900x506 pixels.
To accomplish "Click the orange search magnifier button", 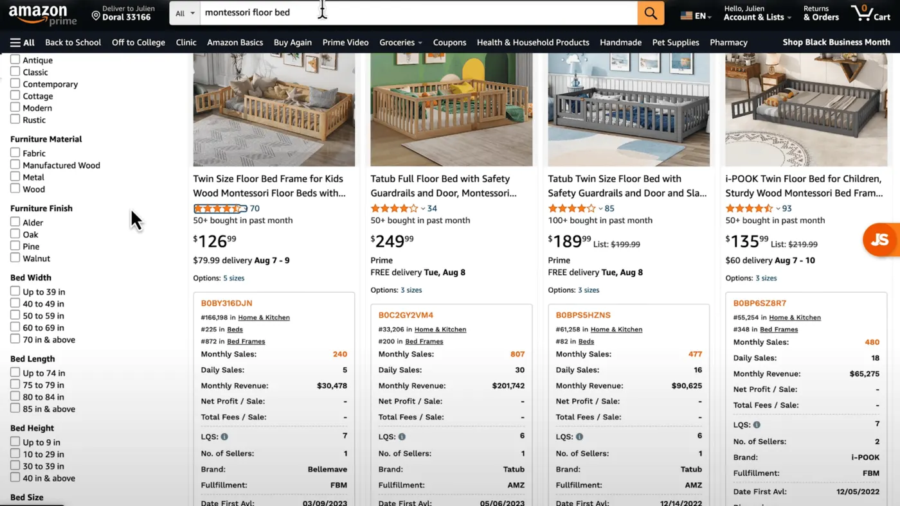I will pos(651,13).
